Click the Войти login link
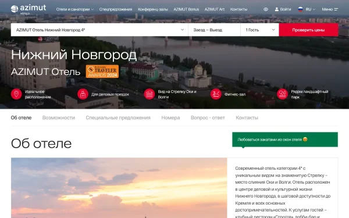349x218 pixels. [286, 9]
